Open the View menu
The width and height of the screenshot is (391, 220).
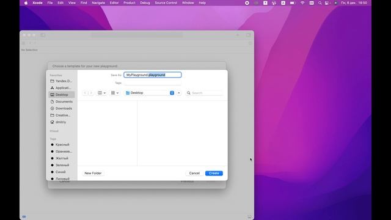tap(72, 3)
